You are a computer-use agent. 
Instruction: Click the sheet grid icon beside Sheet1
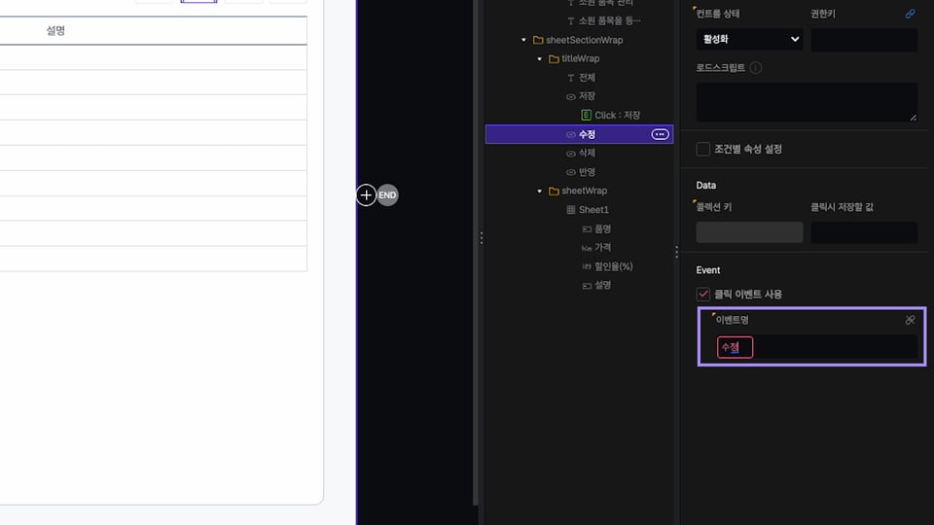click(x=571, y=210)
